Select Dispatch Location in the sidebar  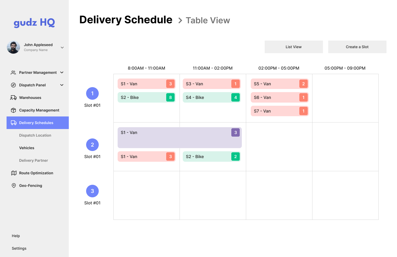click(35, 135)
